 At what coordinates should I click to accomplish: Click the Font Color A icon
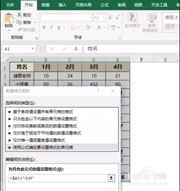tap(99, 27)
